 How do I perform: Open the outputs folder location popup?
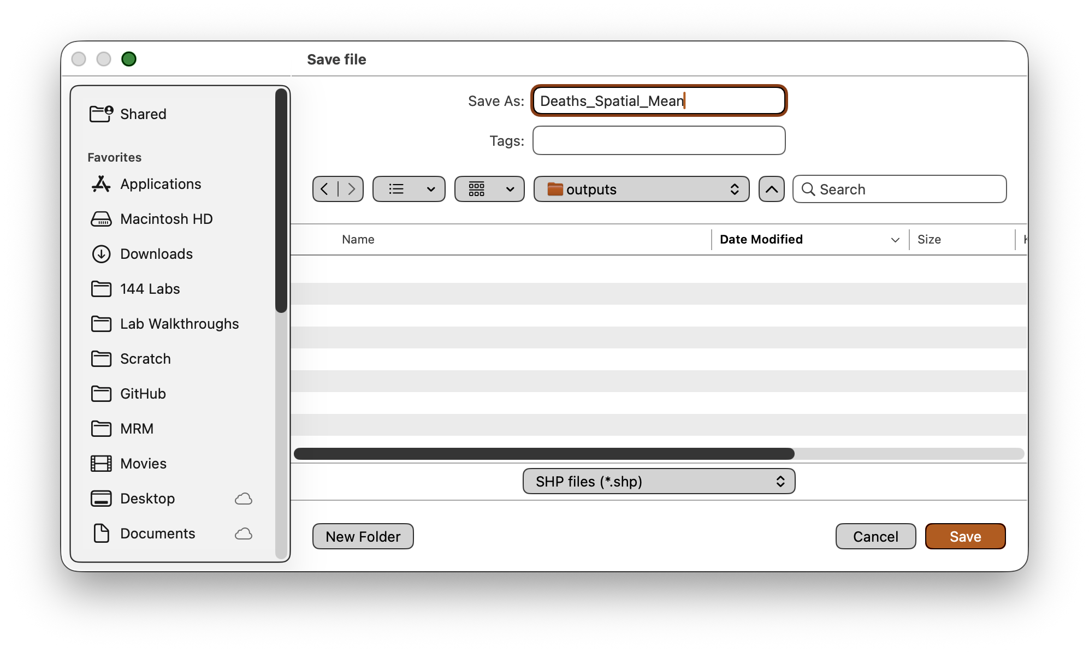point(641,189)
